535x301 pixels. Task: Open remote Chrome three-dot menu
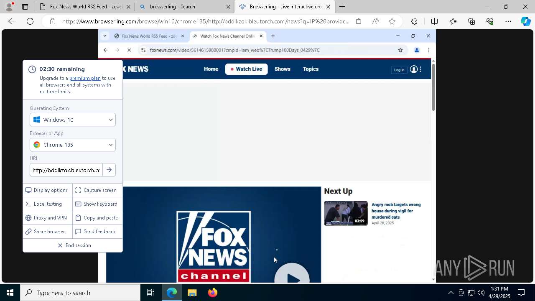pyautogui.click(x=428, y=50)
